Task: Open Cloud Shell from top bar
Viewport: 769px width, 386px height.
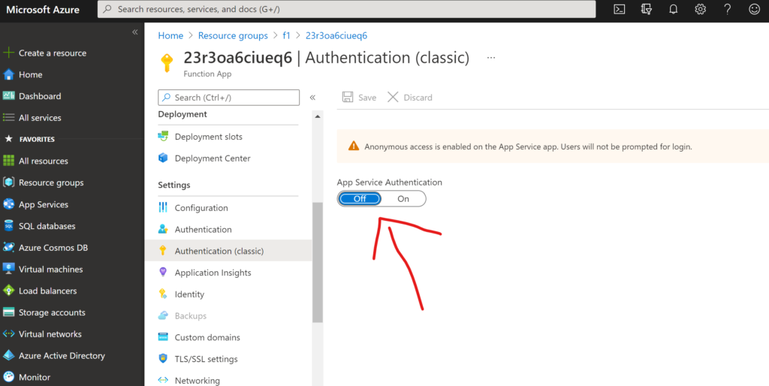Action: tap(620, 9)
